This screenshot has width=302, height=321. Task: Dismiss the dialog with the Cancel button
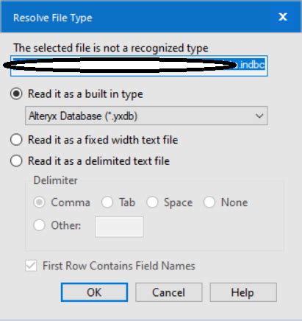(169, 292)
